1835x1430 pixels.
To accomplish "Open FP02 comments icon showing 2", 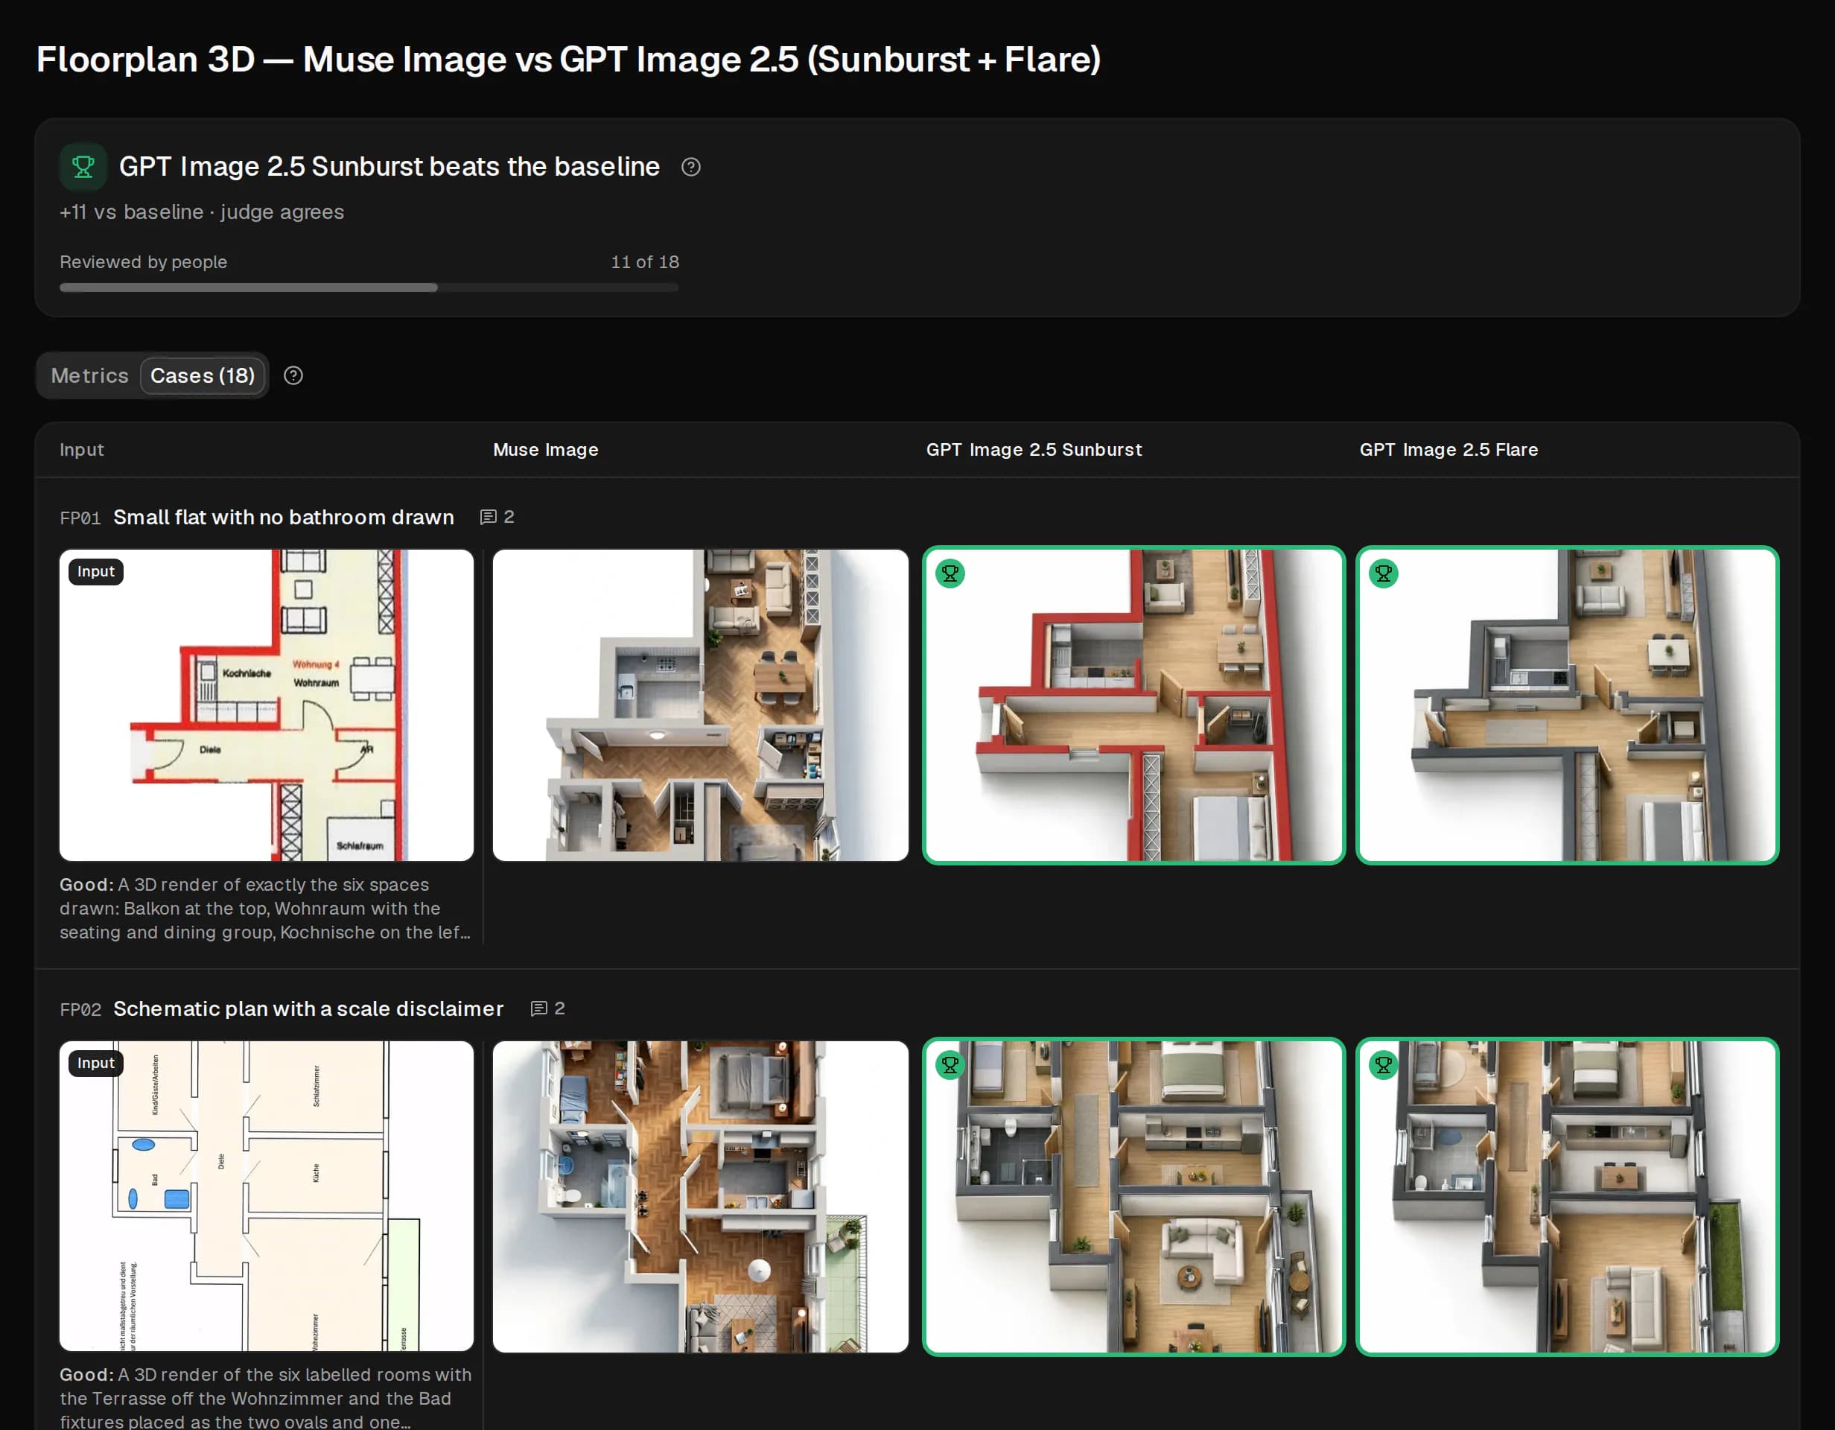I will (547, 1008).
